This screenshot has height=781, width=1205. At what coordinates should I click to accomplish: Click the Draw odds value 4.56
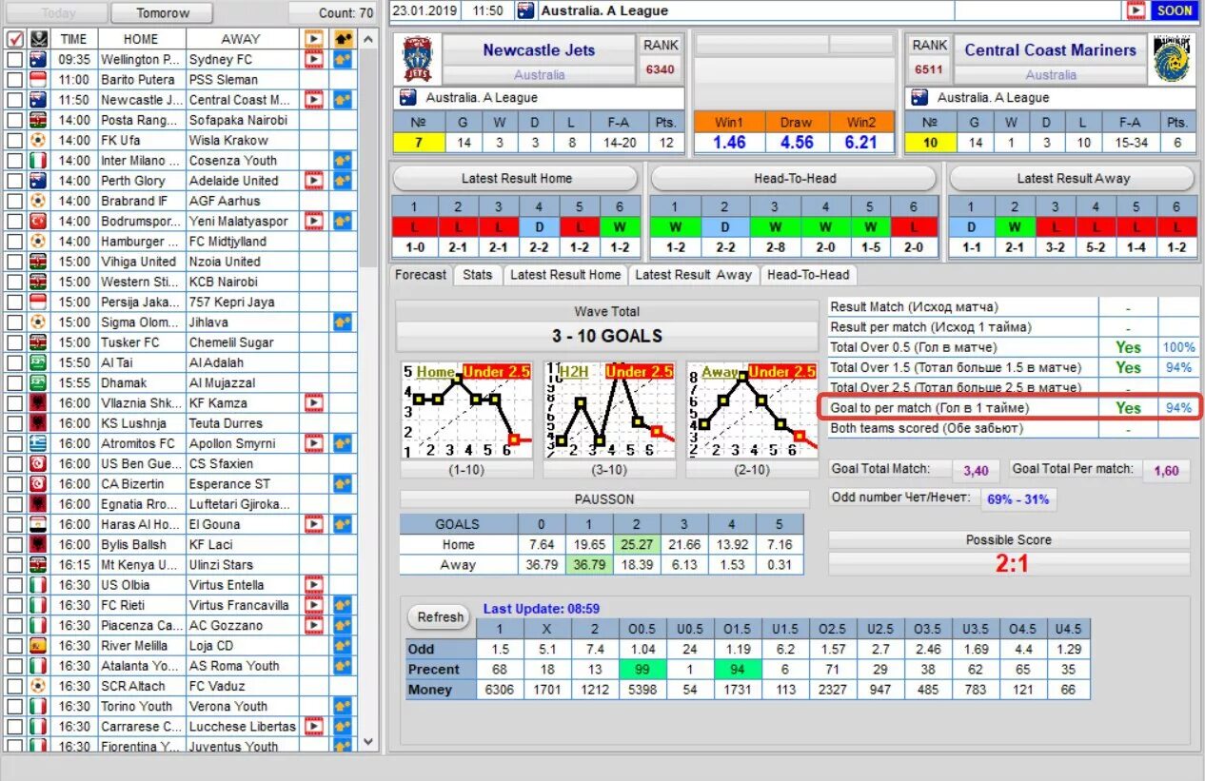click(797, 142)
